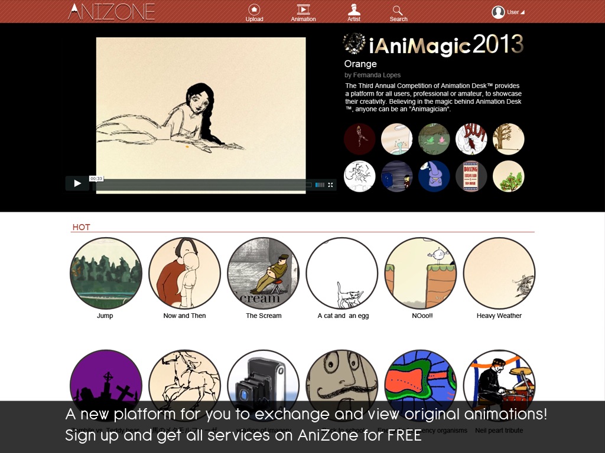Click the Heavy Weather title

tap(499, 316)
